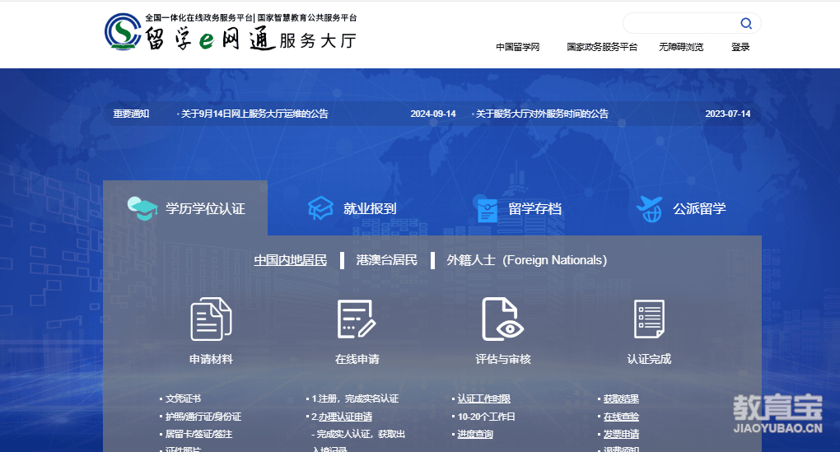The height and width of the screenshot is (452, 840).
Task: Open the 中国留学网 nav link
Action: 517,47
